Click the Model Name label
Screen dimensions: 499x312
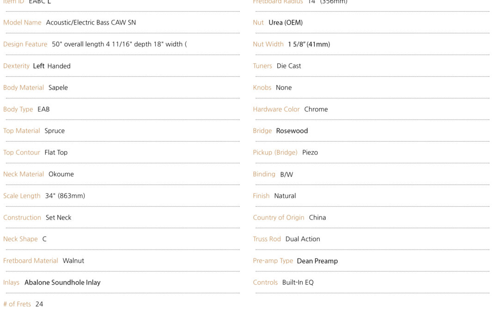[22, 23]
